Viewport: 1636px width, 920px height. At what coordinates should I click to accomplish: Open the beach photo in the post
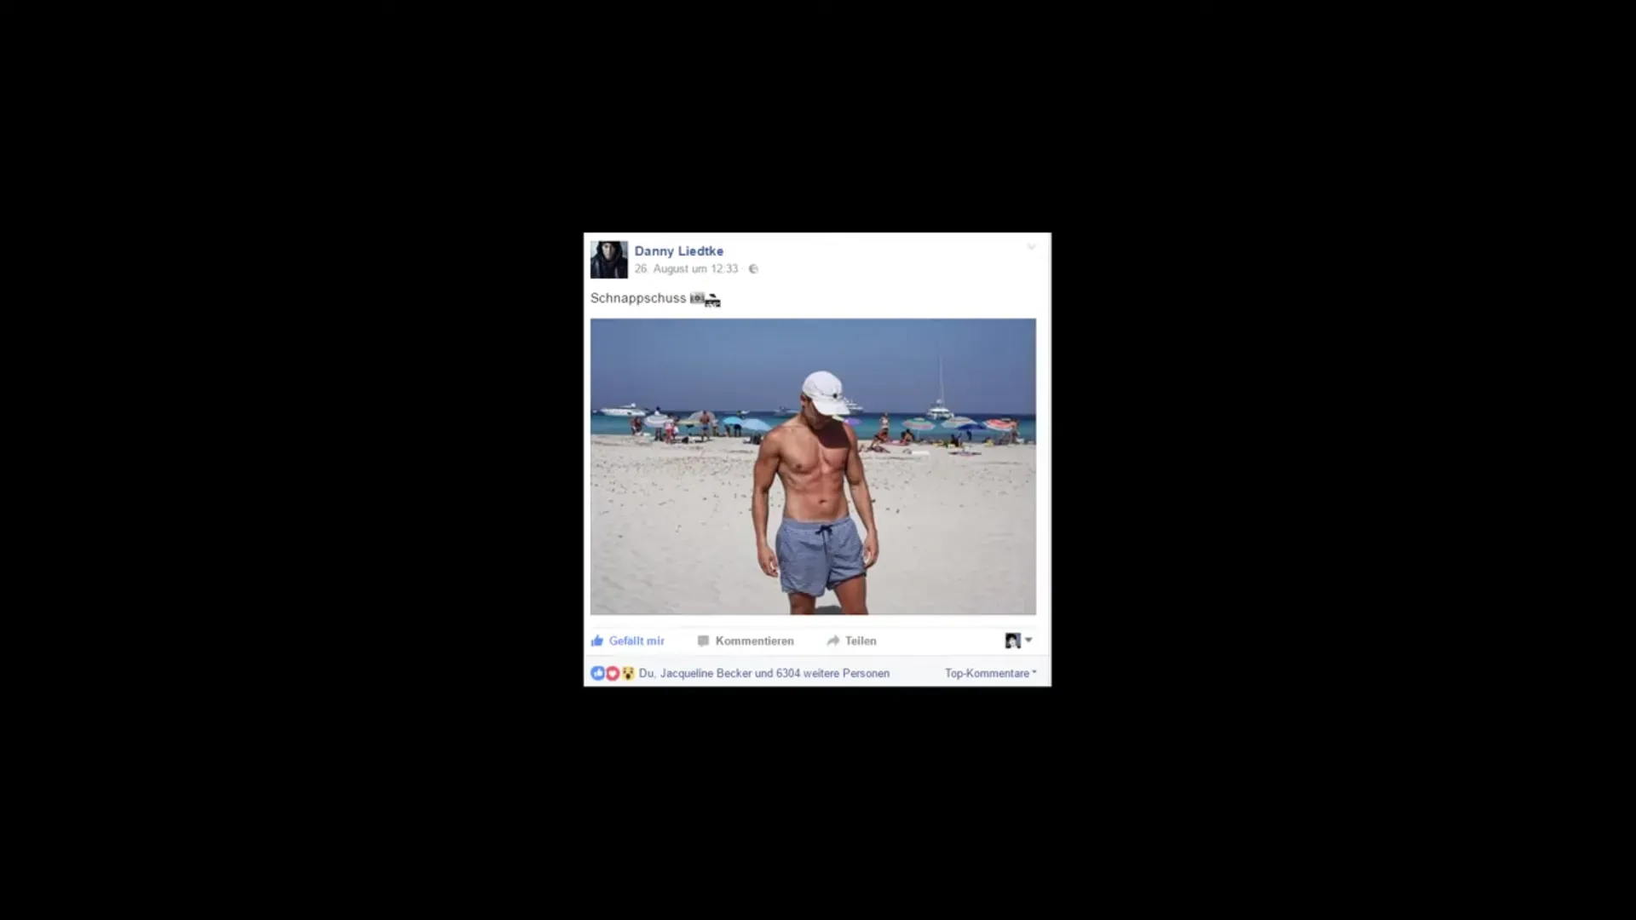click(x=813, y=467)
